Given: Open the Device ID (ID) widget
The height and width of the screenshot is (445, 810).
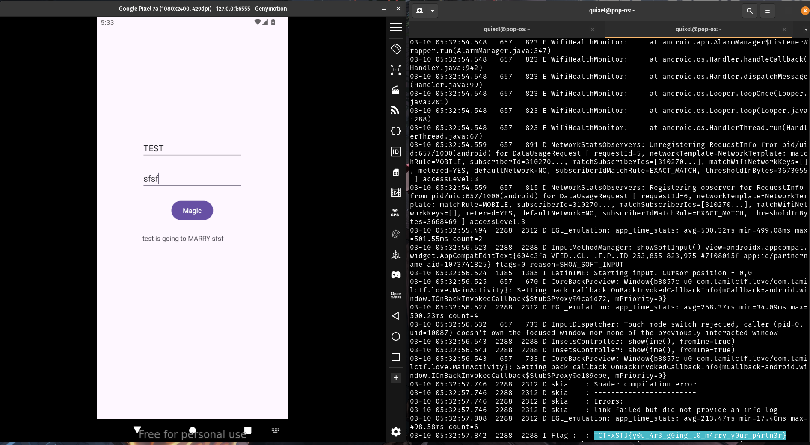Looking at the screenshot, I should coord(395,152).
